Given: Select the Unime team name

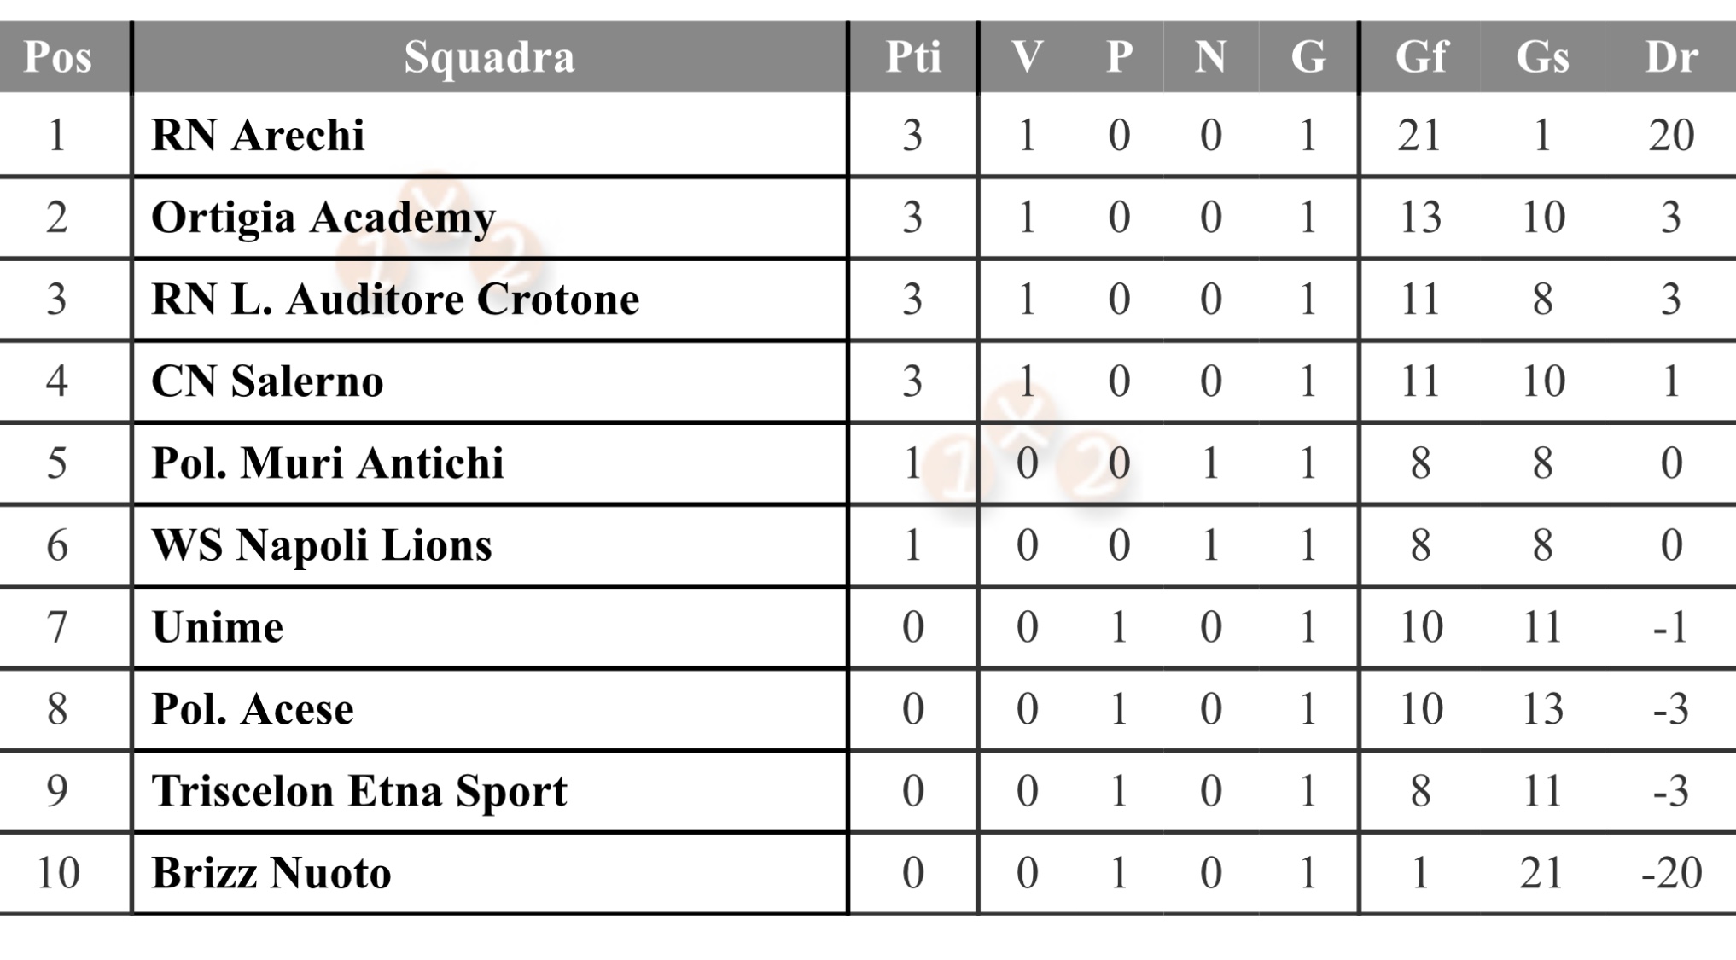Looking at the screenshot, I should point(218,627).
